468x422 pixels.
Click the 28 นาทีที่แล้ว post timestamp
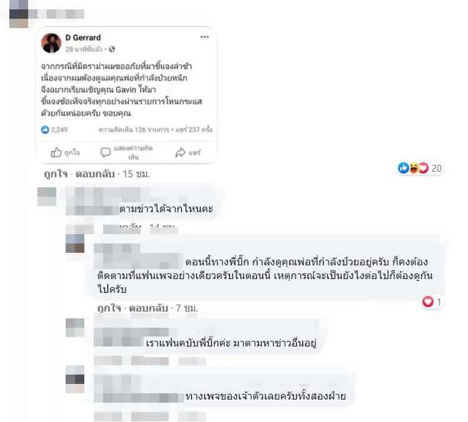click(84, 49)
